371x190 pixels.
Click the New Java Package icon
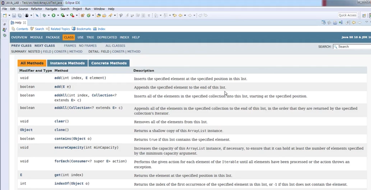tap(83, 15)
